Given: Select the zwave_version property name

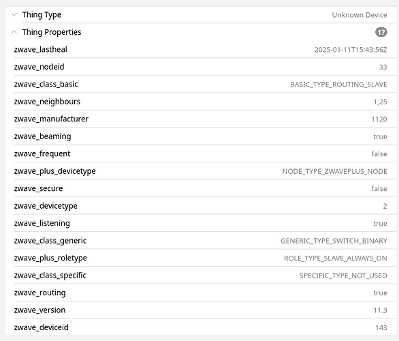Looking at the screenshot, I should click(39, 310).
